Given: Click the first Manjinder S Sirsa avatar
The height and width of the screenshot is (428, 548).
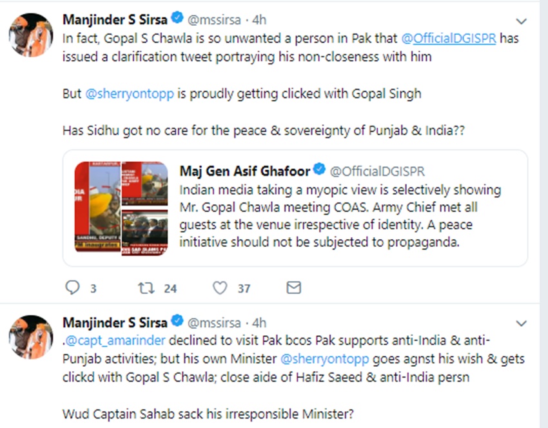Looking at the screenshot, I should [30, 35].
